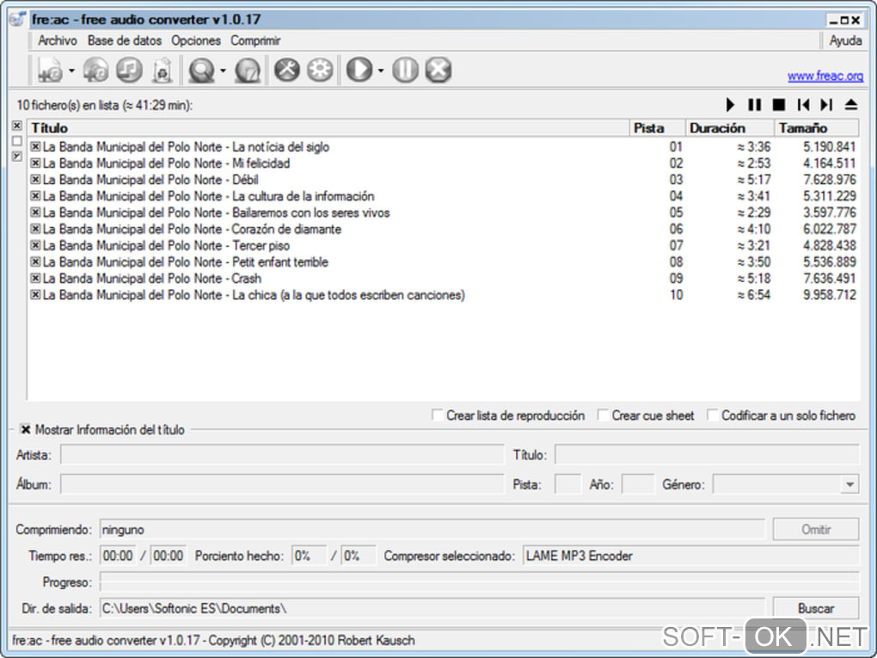The height and width of the screenshot is (658, 877).
Task: Open dropdown arrow beside Start encoding icon
Action: 380,71
